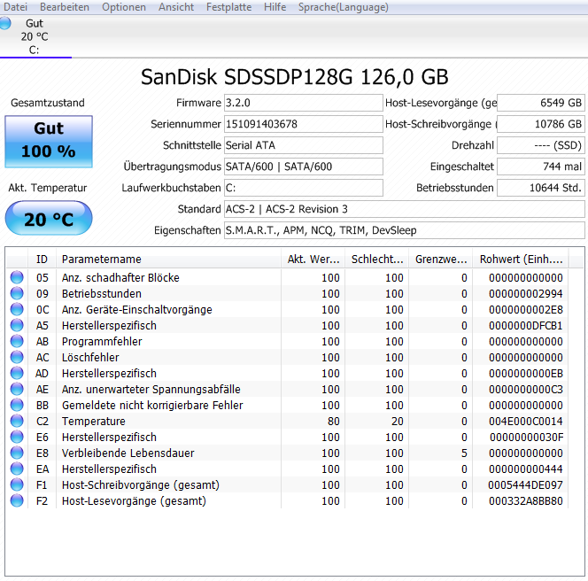Image resolution: width=588 pixels, height=581 pixels.
Task: Sort by the Akt. Wer... column header
Action: click(x=313, y=260)
